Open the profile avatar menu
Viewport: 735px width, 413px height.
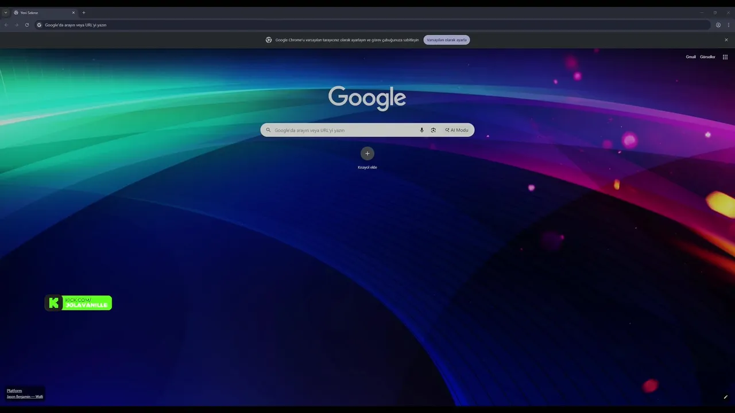[718, 25]
